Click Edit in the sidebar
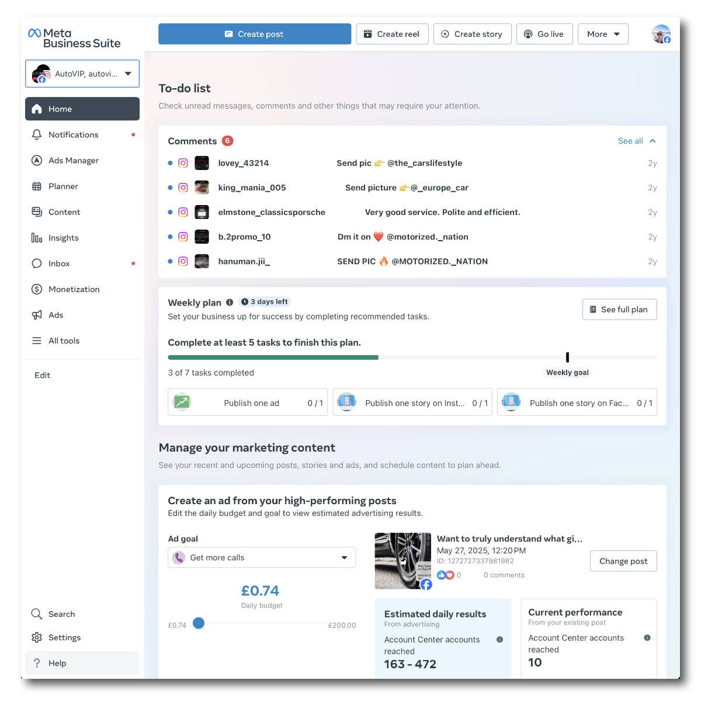701x701 pixels. pos(42,375)
